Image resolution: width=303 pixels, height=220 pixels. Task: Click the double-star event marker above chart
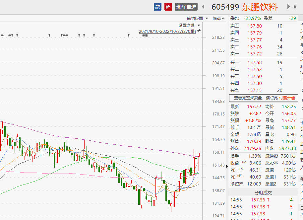click(x=145, y=36)
